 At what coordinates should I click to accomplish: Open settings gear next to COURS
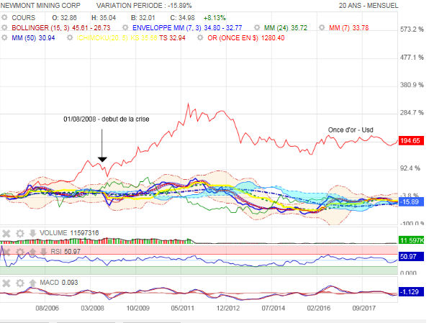4,18
